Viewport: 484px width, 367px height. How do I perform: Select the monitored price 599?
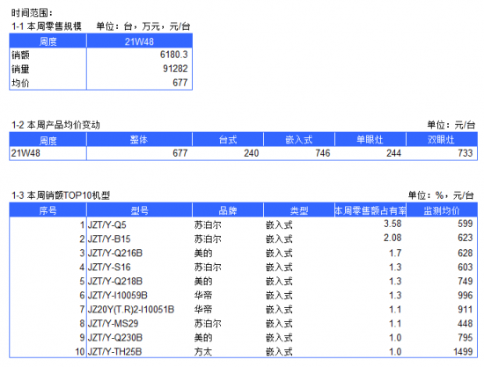(x=466, y=224)
